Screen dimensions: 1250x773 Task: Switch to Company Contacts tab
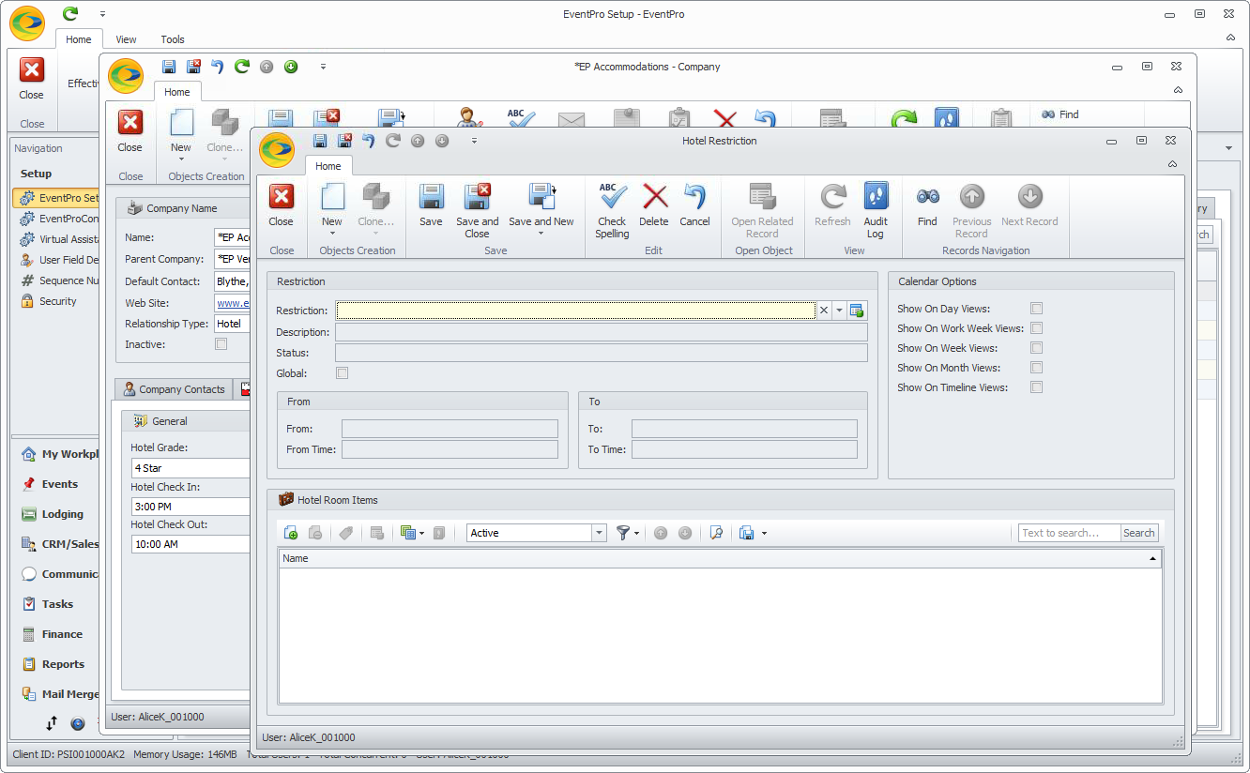point(174,389)
